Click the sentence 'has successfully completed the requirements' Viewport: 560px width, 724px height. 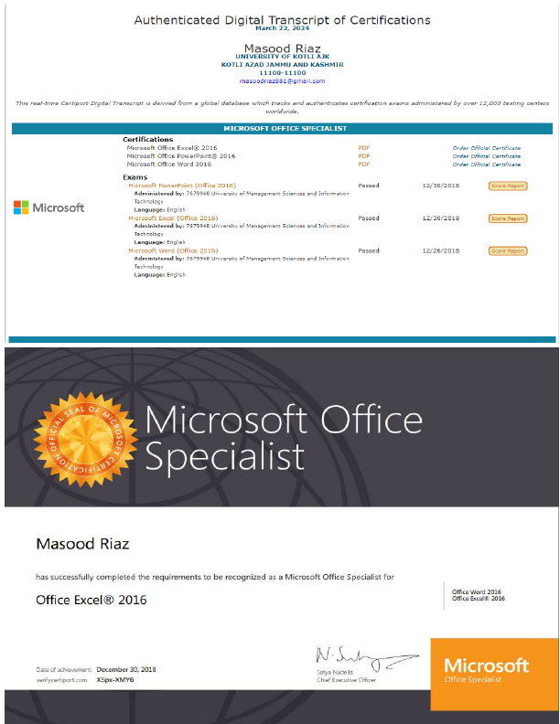(215, 577)
